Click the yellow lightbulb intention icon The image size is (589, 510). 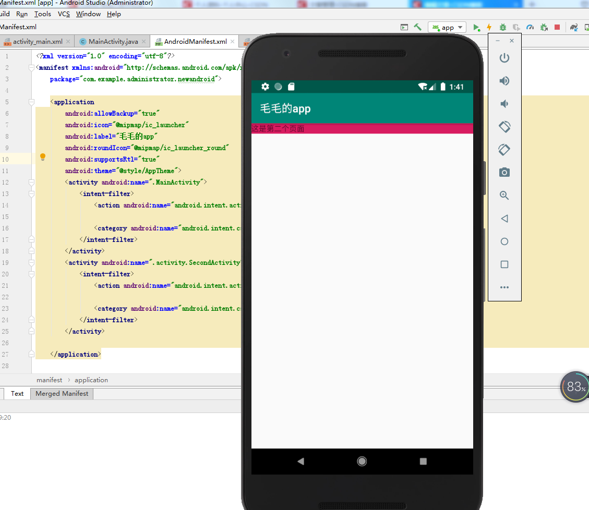pyautogui.click(x=43, y=157)
